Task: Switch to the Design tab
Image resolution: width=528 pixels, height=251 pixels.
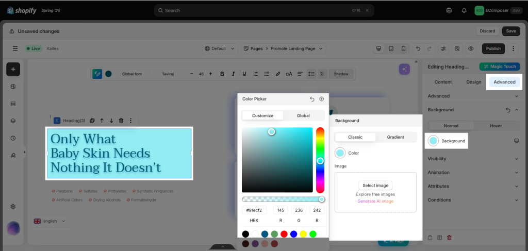Action: click(473, 82)
